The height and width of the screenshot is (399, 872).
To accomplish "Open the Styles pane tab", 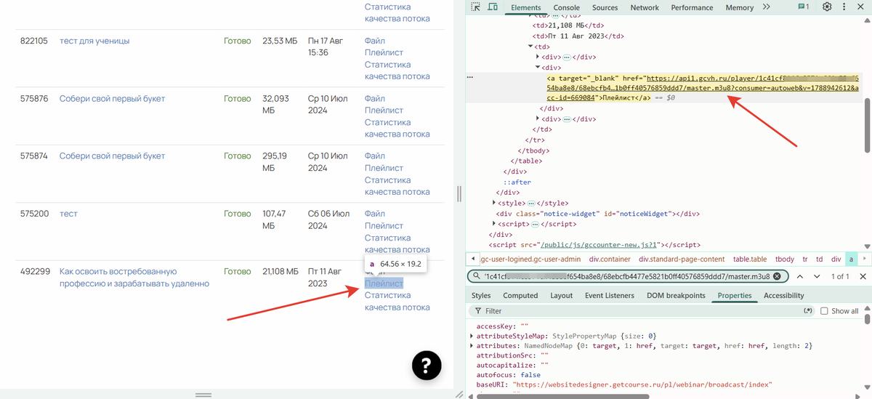I will 481,296.
